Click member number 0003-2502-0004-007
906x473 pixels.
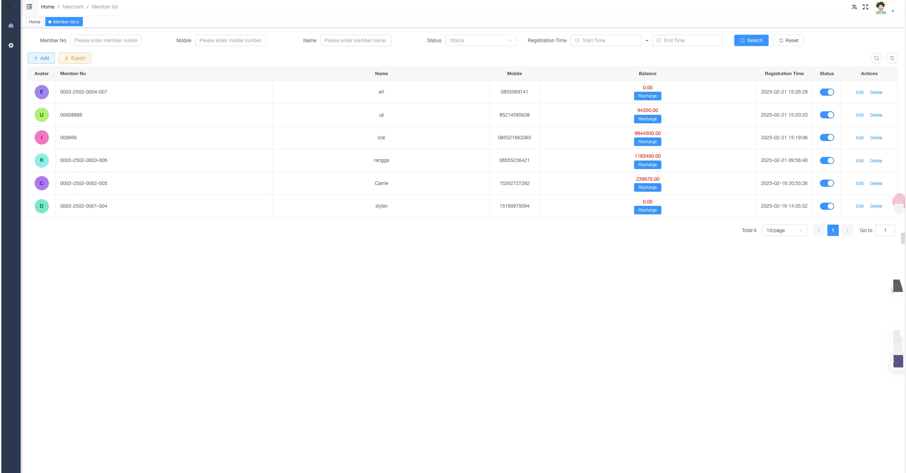[84, 92]
